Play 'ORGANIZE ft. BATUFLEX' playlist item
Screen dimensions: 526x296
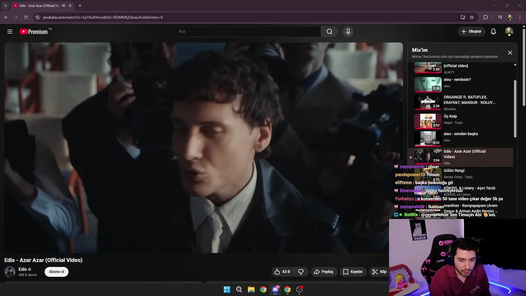pos(460,102)
